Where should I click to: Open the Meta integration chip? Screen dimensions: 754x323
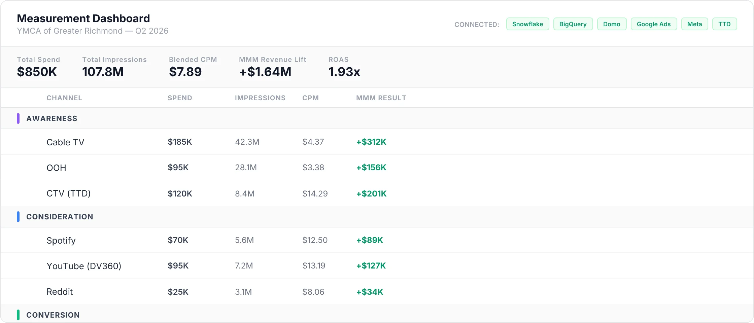coord(694,24)
